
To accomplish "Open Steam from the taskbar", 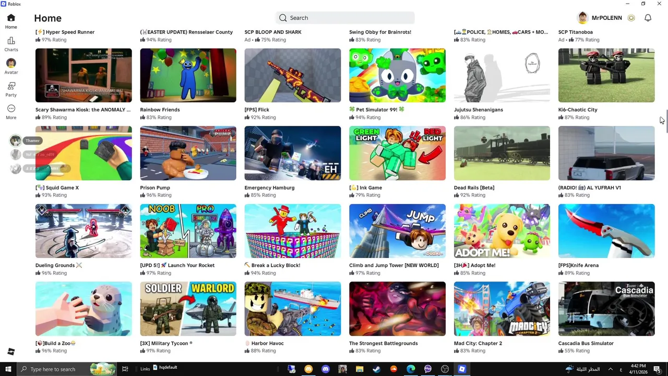I will coord(376,369).
